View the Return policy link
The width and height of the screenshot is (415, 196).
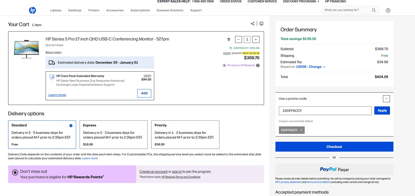pyautogui.click(x=54, y=52)
